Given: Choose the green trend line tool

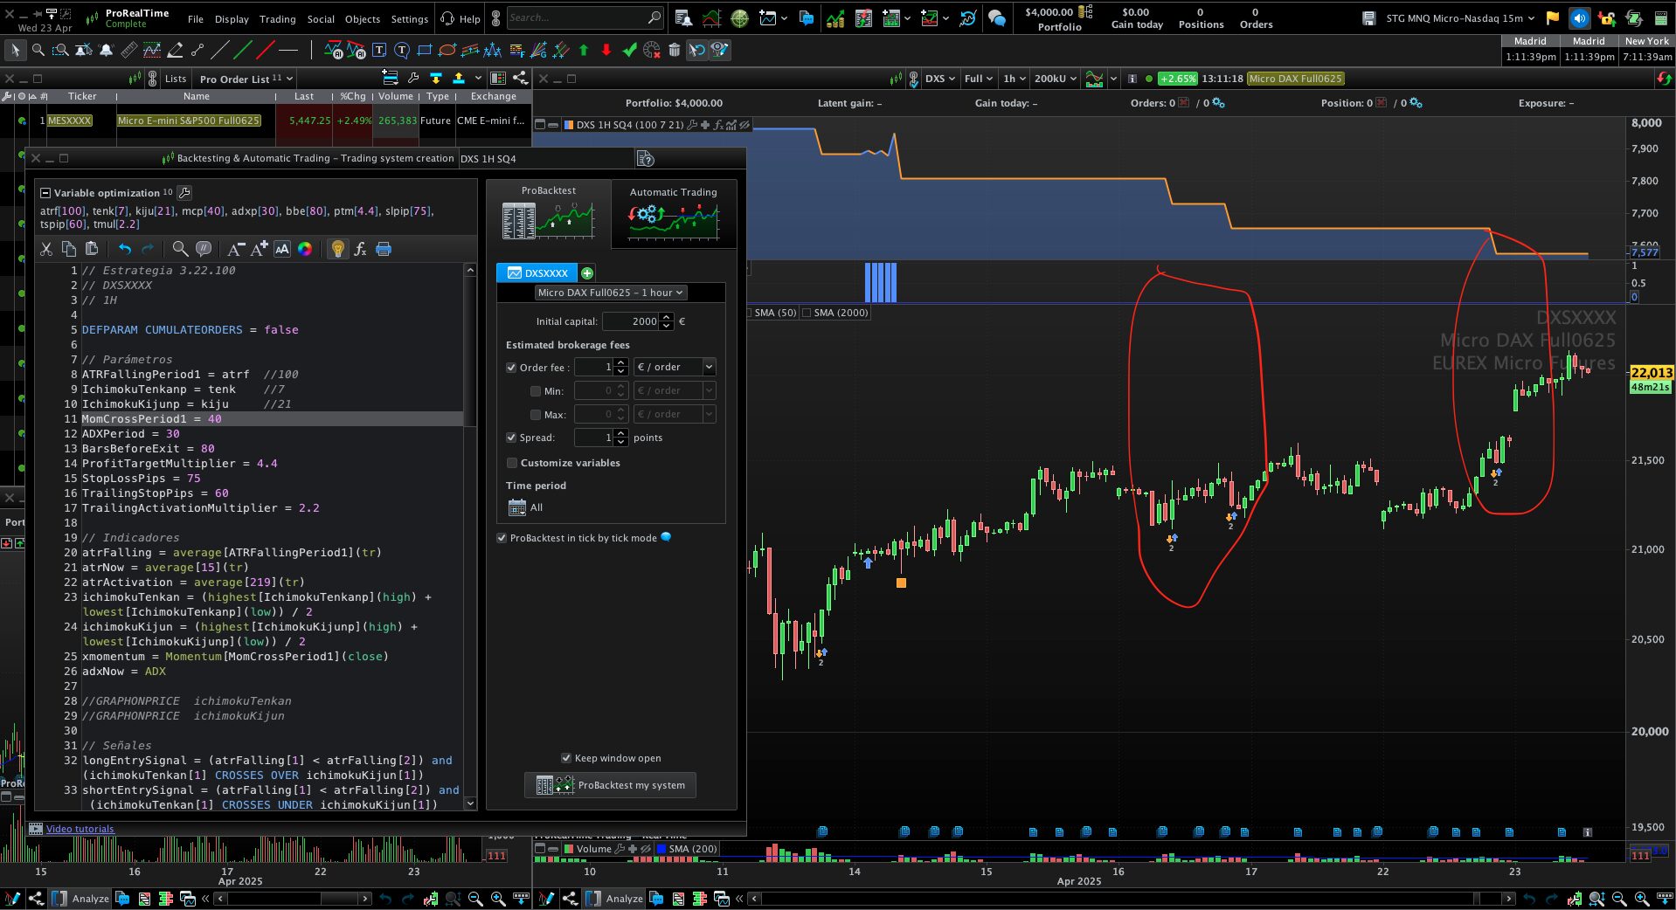Looking at the screenshot, I should pyautogui.click(x=243, y=51).
